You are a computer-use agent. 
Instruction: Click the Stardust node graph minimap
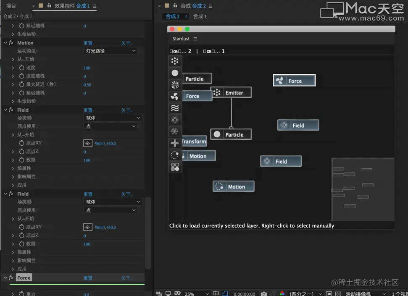click(363, 189)
